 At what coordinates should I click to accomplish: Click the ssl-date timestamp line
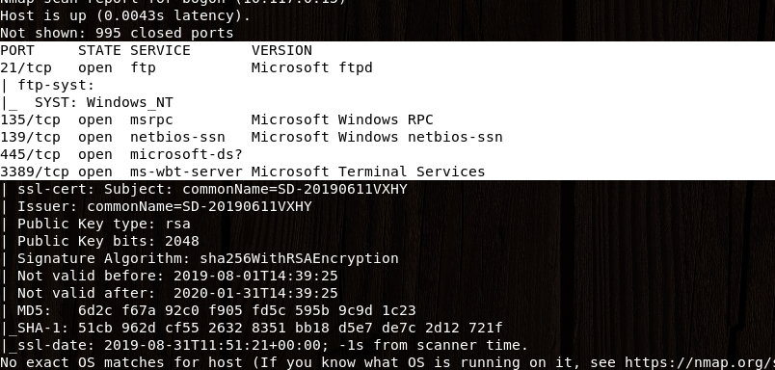(x=264, y=345)
